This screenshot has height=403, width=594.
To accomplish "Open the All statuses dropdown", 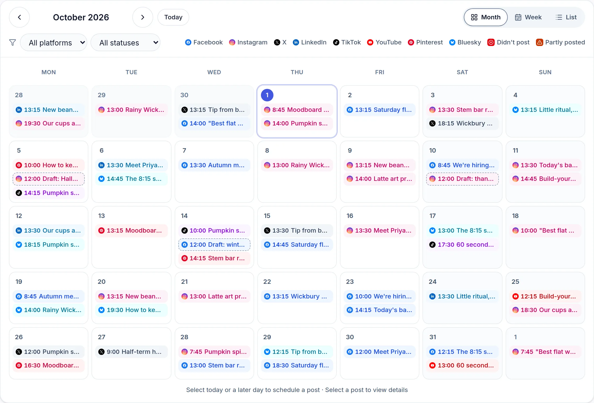I will pyautogui.click(x=125, y=42).
